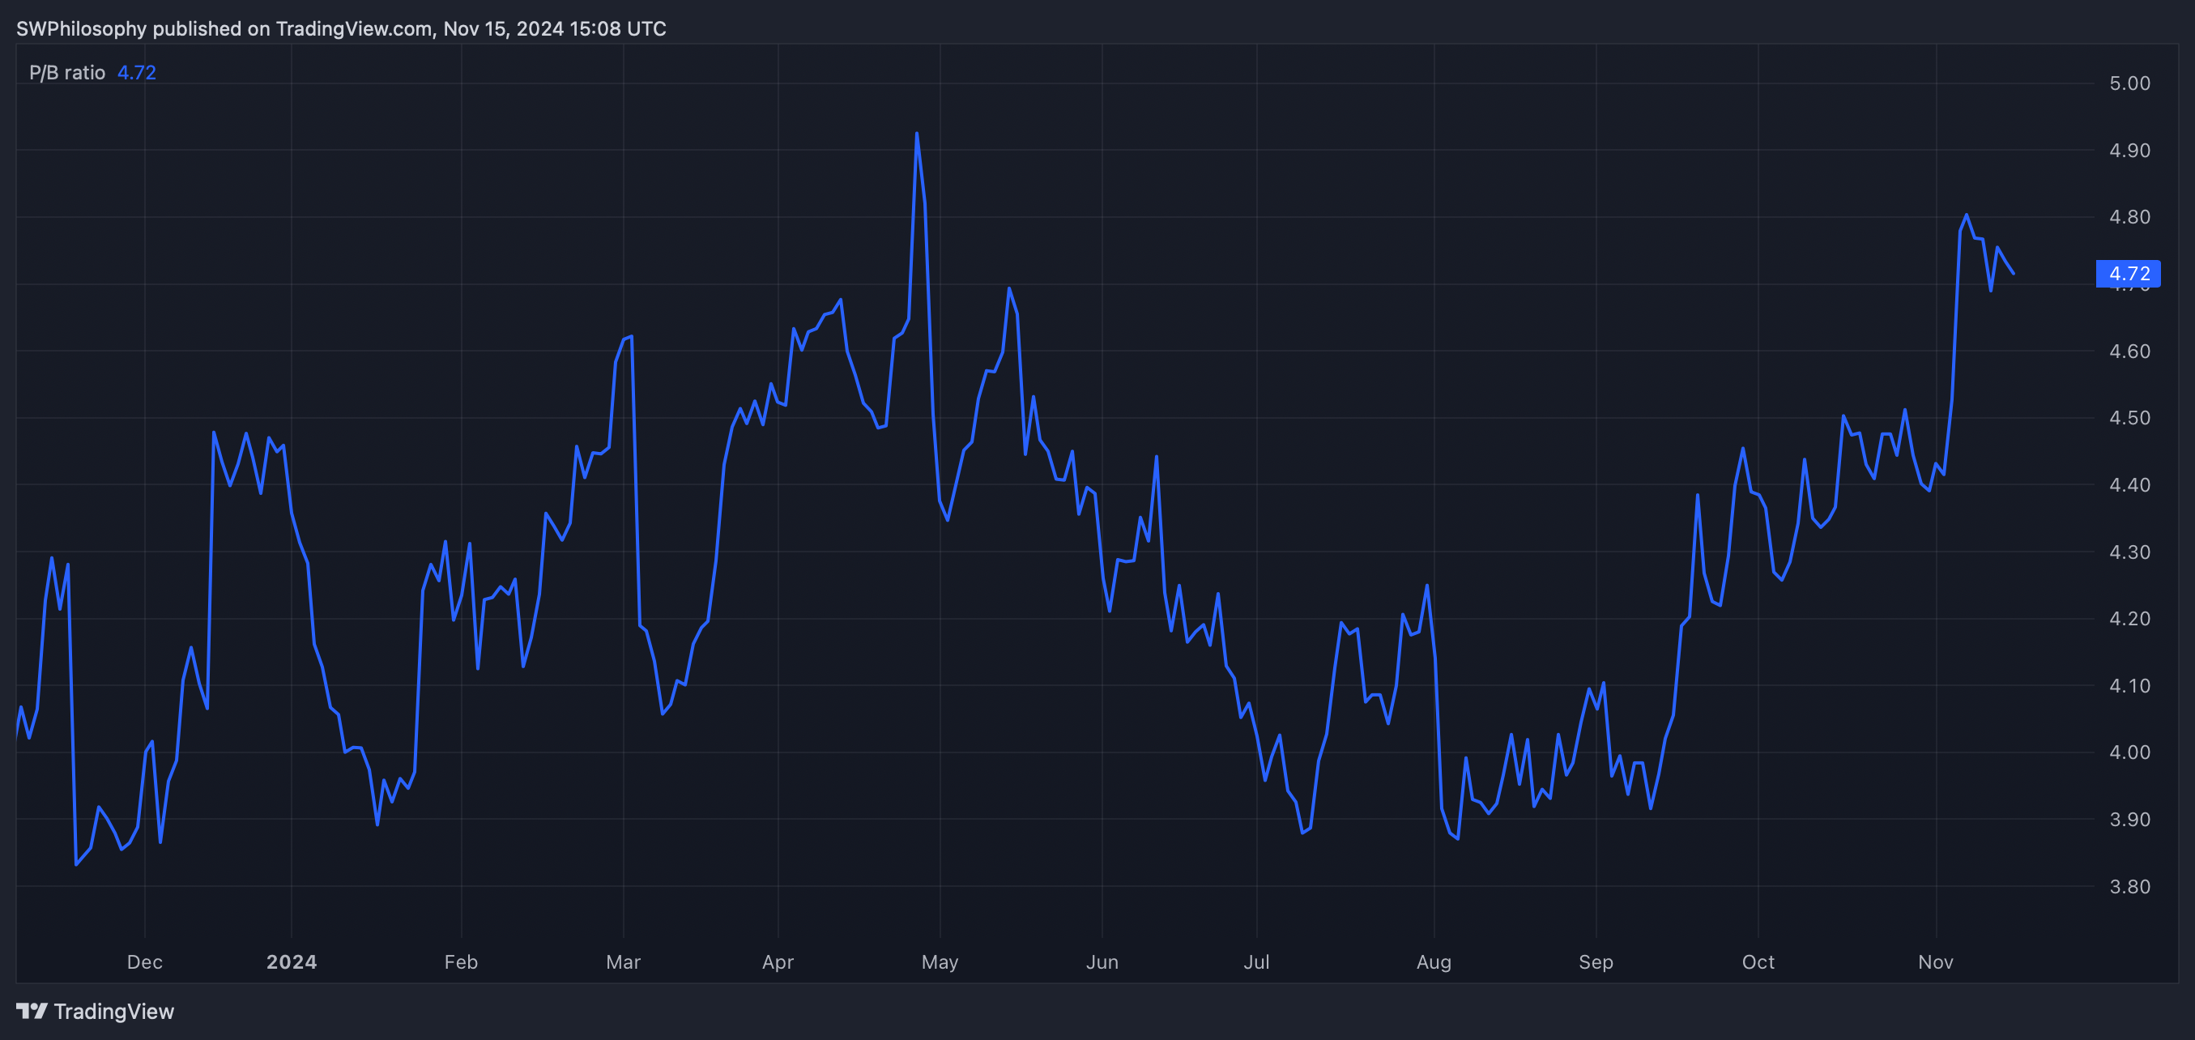Click the P/B ratio legend label
The width and height of the screenshot is (2195, 1040).
click(67, 72)
